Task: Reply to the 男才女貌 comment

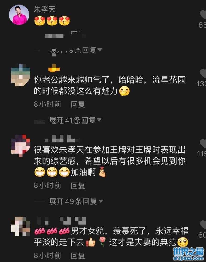Action: coord(78,255)
